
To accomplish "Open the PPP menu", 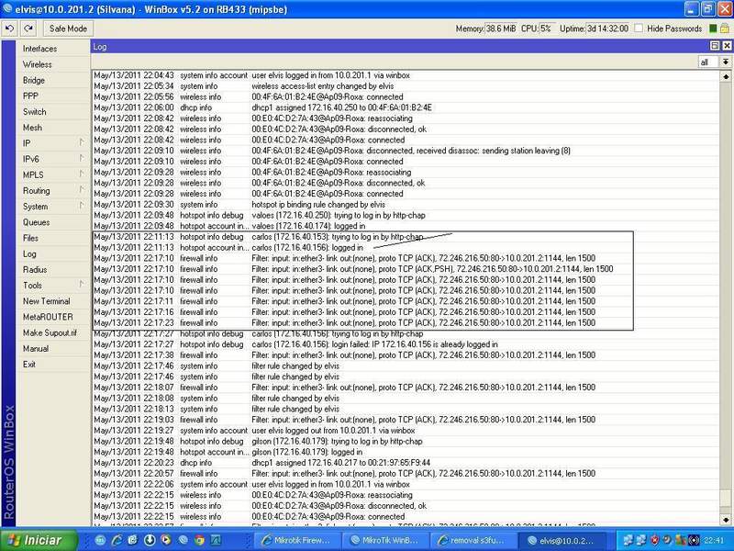I will coord(52,96).
